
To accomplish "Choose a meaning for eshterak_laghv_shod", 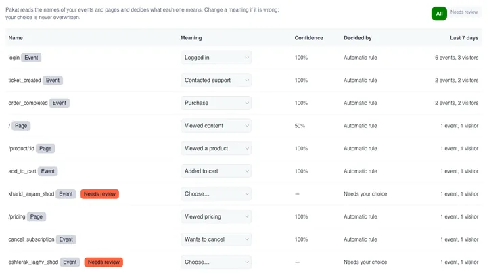I will tap(216, 262).
